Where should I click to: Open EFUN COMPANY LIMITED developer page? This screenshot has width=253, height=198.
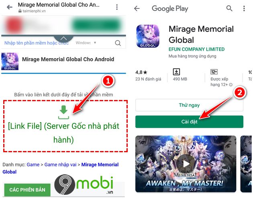pos(196,49)
